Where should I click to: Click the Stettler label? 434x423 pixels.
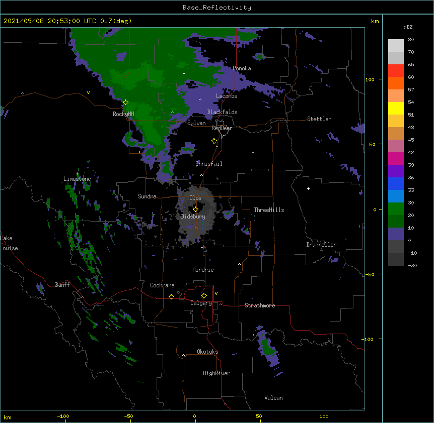[x=319, y=119]
